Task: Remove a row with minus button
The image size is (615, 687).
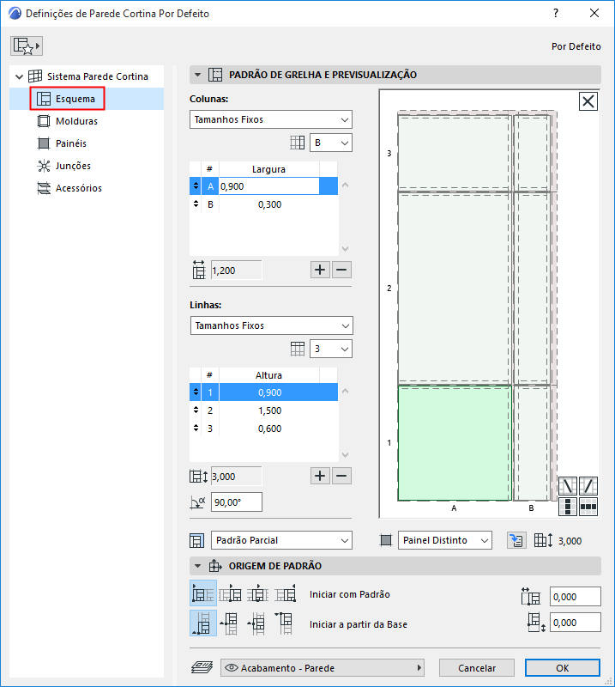Action: coord(342,476)
